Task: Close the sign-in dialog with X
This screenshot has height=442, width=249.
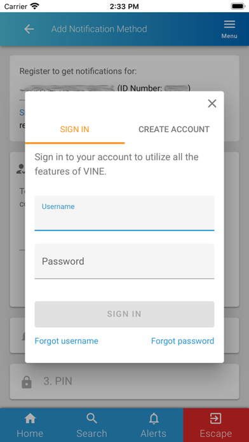Action: coord(212,104)
